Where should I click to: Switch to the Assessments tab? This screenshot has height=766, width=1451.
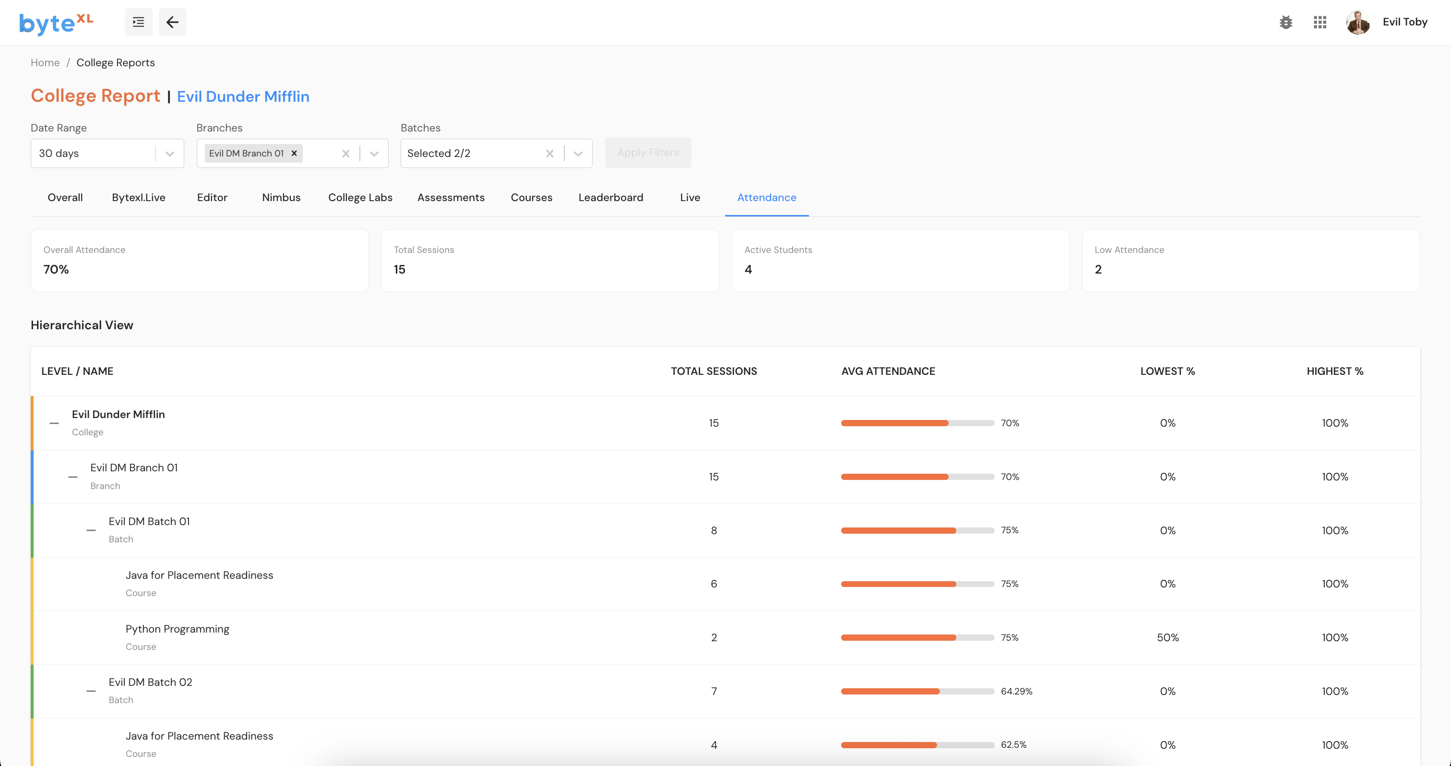click(x=451, y=197)
